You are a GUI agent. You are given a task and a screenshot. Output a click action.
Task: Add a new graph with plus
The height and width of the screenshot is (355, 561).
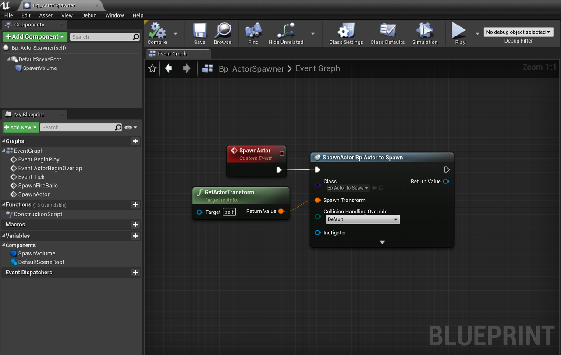[135, 141]
